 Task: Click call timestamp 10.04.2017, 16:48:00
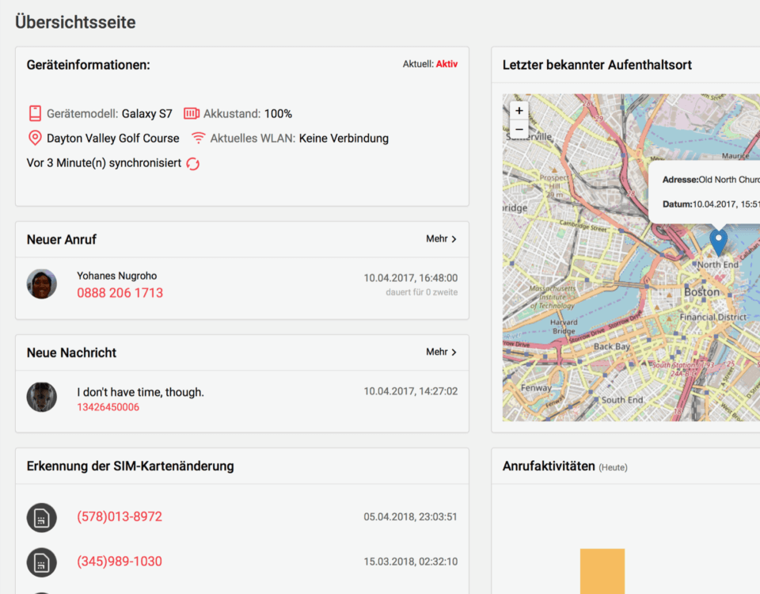click(411, 278)
